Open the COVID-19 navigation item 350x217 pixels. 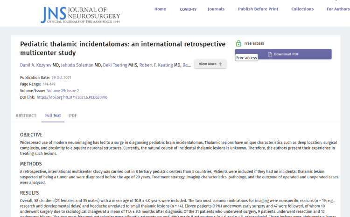188,9
